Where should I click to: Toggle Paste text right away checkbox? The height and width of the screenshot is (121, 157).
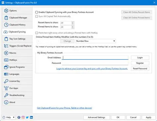coord(36,33)
